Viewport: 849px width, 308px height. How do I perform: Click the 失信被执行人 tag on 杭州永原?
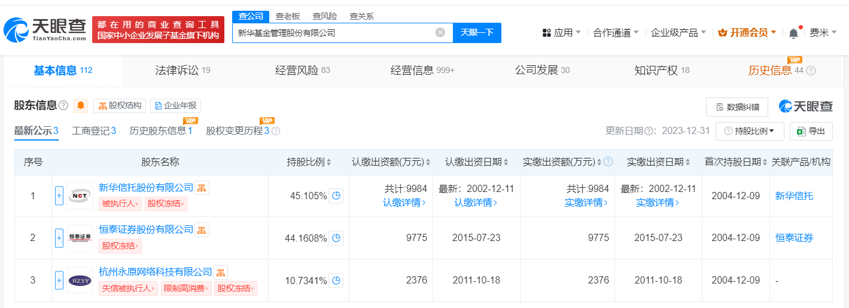pos(128,288)
